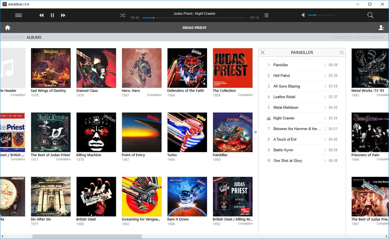Seek within the song progress bar
389x239 pixels.
pos(194,18)
